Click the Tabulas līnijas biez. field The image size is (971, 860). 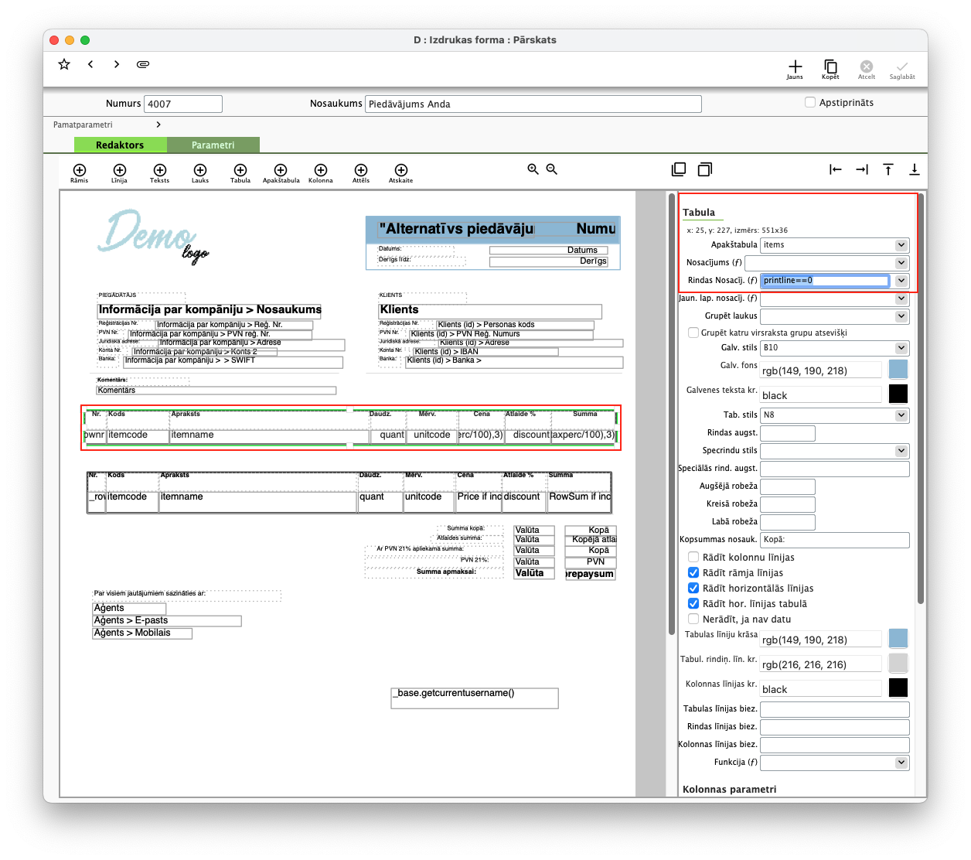coord(835,709)
